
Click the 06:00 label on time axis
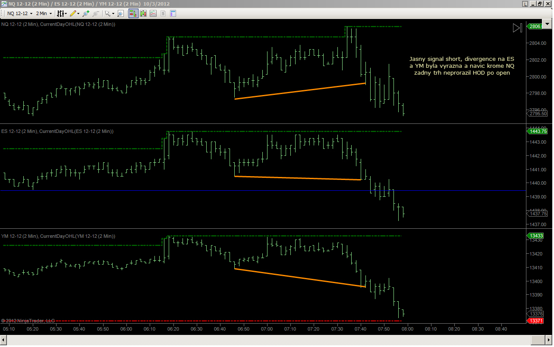pos(126,329)
